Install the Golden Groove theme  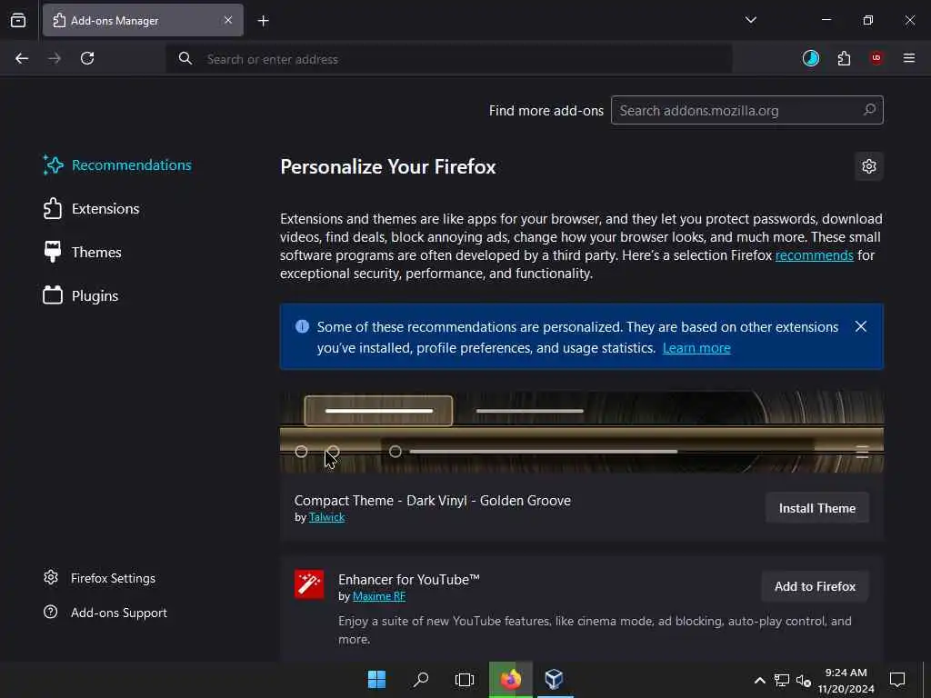point(817,508)
